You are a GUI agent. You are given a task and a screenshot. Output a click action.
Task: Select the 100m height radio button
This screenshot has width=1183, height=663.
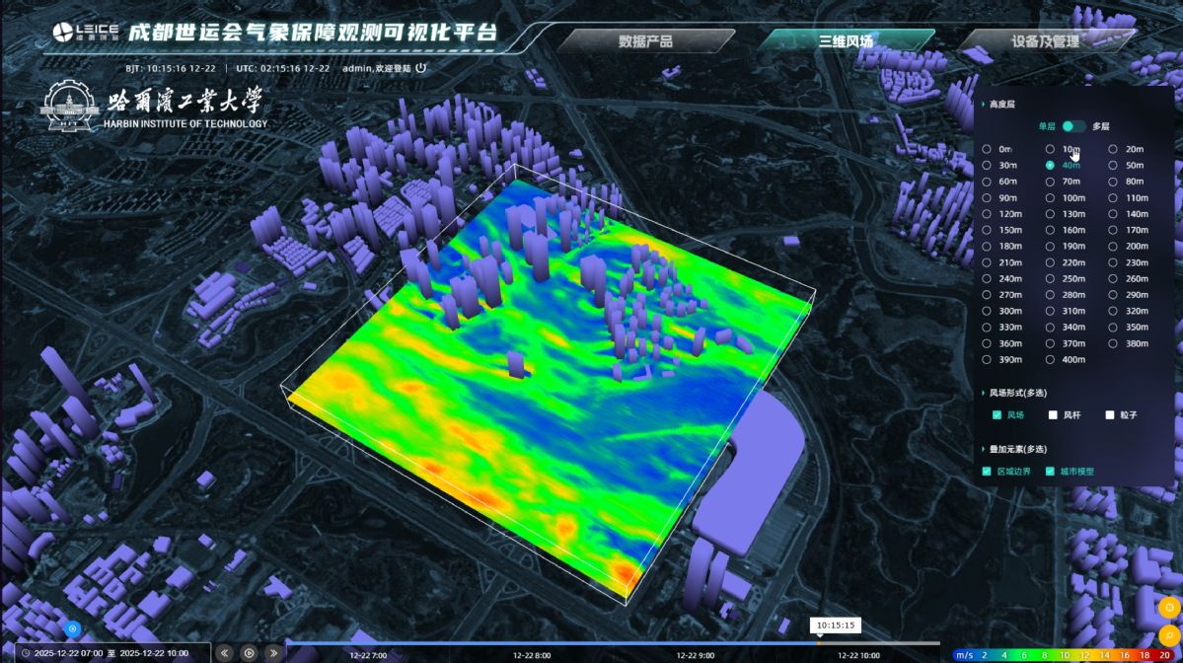point(1050,198)
